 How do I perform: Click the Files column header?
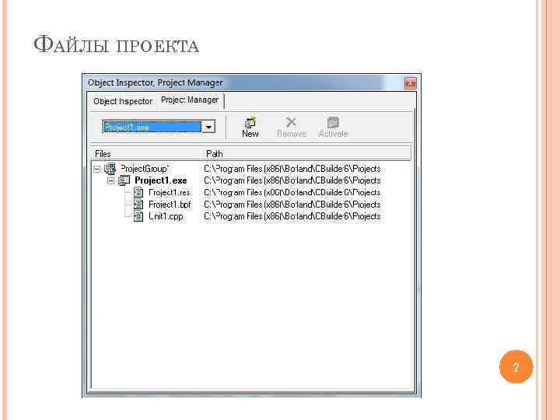point(145,154)
